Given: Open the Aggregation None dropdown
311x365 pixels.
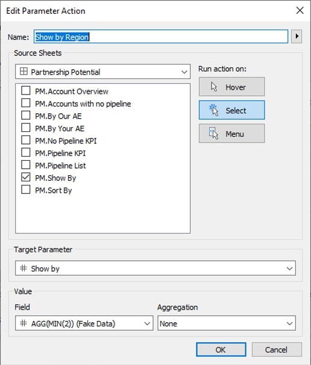Looking at the screenshot, I should 227,323.
